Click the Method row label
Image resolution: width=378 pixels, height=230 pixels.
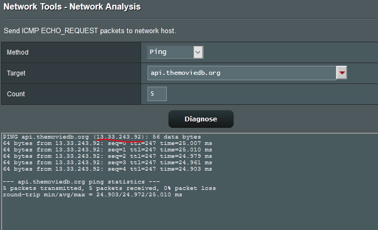click(18, 52)
